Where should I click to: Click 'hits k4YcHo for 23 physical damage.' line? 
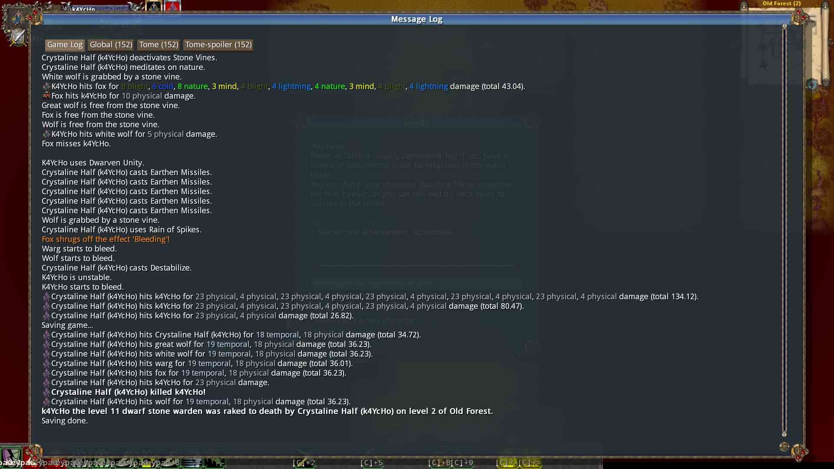coord(156,383)
